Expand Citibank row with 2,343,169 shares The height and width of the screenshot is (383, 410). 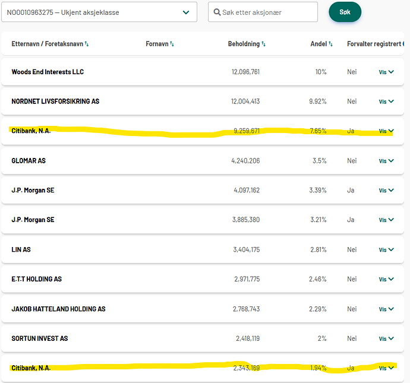(x=386, y=368)
